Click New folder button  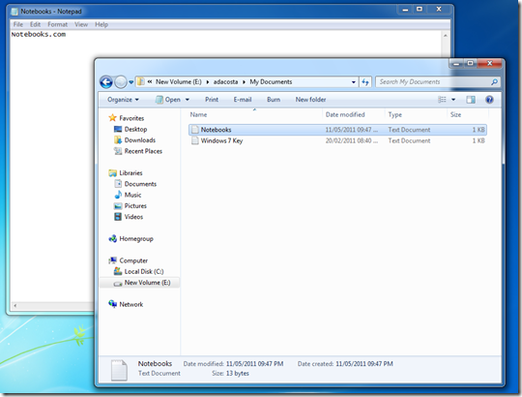pyautogui.click(x=310, y=100)
